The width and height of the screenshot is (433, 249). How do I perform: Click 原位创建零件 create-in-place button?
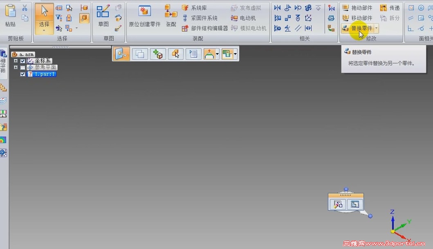144,16
